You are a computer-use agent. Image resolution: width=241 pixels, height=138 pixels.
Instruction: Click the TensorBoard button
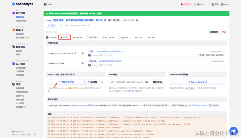point(198,82)
